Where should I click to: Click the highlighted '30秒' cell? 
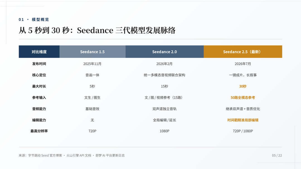(x=243, y=86)
